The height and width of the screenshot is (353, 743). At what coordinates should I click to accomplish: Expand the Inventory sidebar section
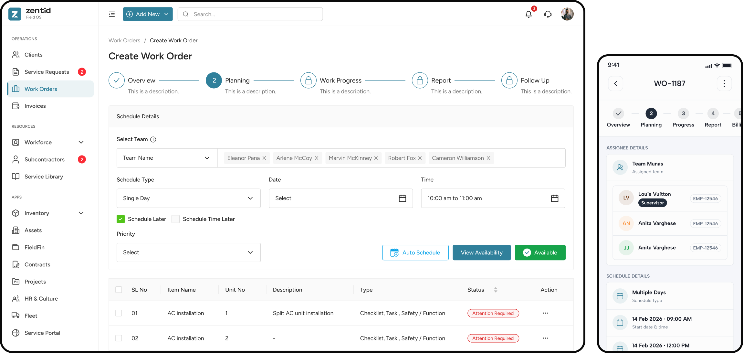coord(81,213)
